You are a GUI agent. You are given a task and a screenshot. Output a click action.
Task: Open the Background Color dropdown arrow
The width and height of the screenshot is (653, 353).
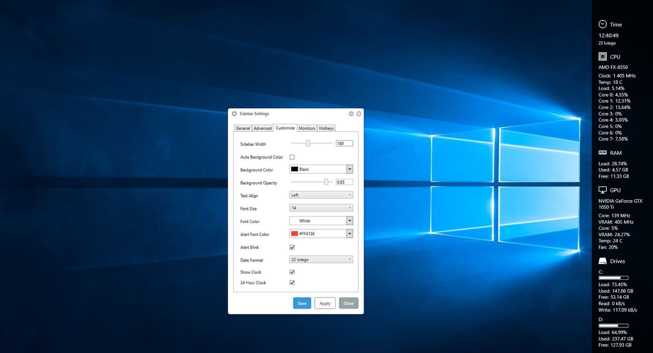point(350,169)
